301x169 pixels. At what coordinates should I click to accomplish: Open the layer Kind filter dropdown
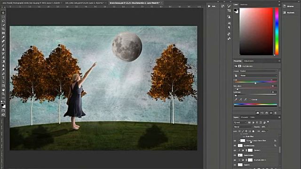[240, 123]
